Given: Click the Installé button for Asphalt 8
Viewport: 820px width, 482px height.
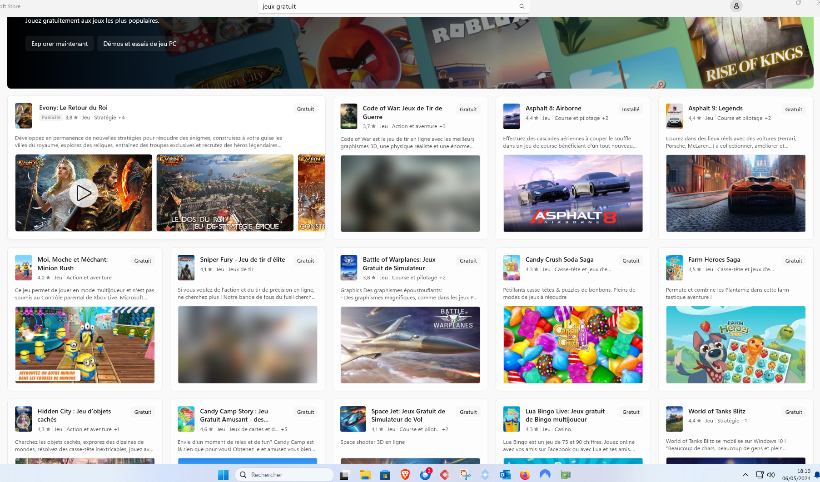Looking at the screenshot, I should [x=631, y=109].
